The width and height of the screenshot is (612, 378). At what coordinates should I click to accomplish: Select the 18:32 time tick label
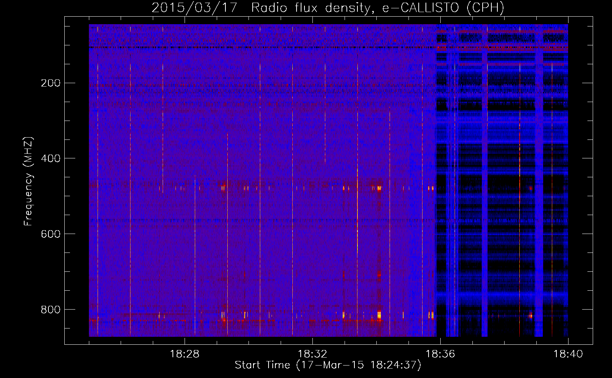[x=312, y=354]
